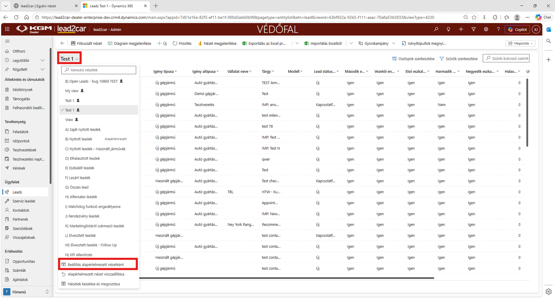Click the plus quick create icon
Viewport: 555px width, 298px height.
461,29
